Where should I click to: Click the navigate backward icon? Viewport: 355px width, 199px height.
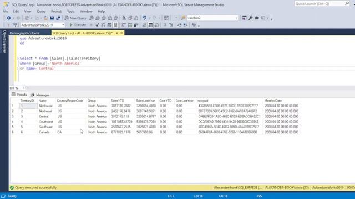(x=9, y=18)
